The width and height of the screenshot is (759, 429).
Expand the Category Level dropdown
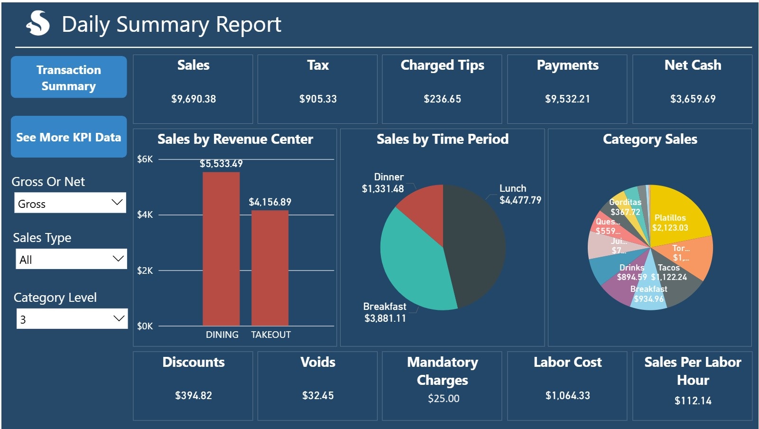pyautogui.click(x=72, y=319)
